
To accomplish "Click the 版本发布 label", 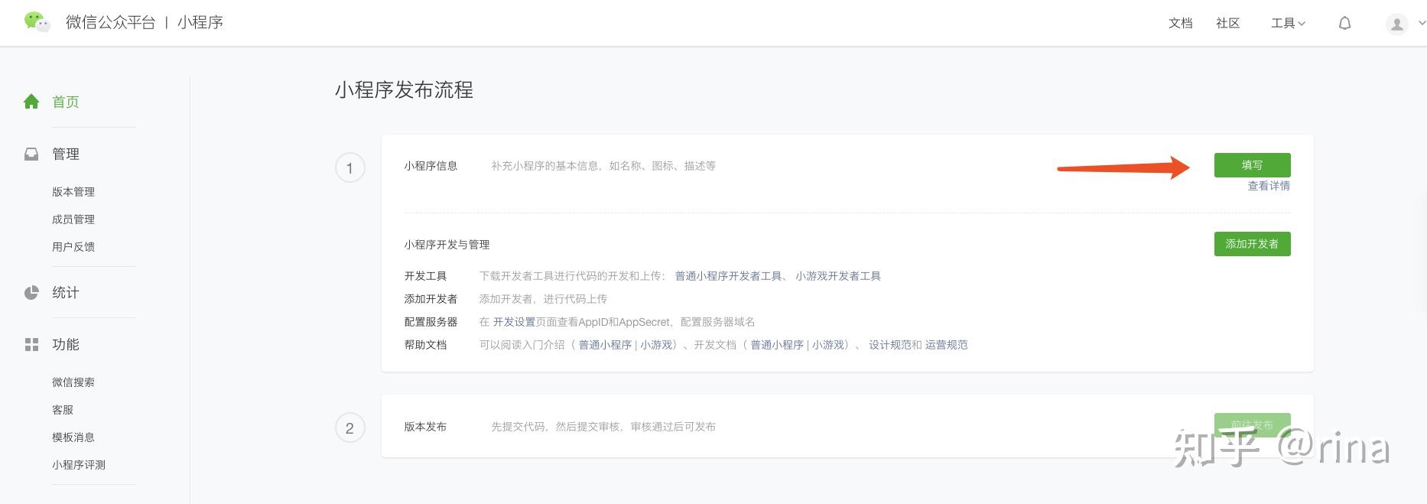I will tap(425, 427).
